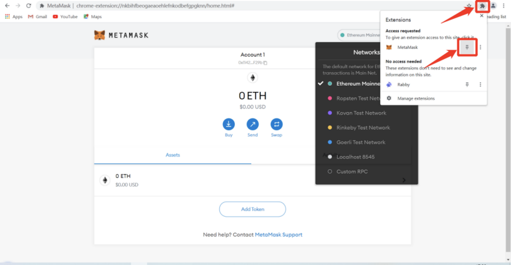
Task: Click the Send button
Action: 253,124
